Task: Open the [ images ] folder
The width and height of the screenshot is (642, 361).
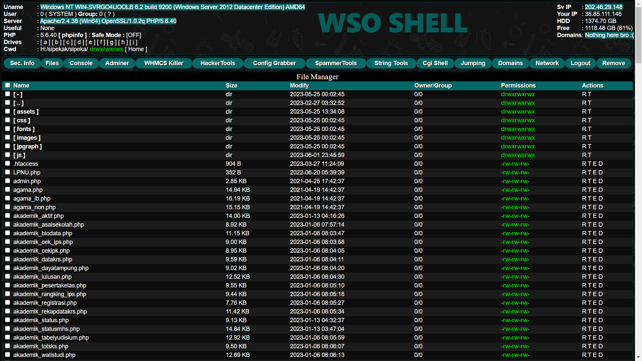Action: [27, 138]
